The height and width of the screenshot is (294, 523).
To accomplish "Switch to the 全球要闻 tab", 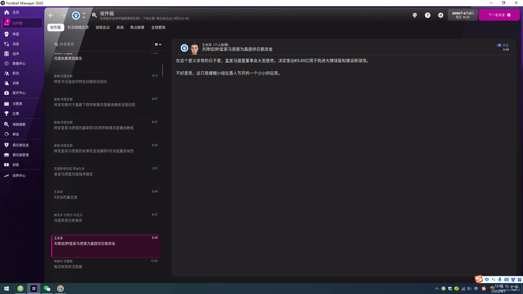I will click(x=158, y=27).
